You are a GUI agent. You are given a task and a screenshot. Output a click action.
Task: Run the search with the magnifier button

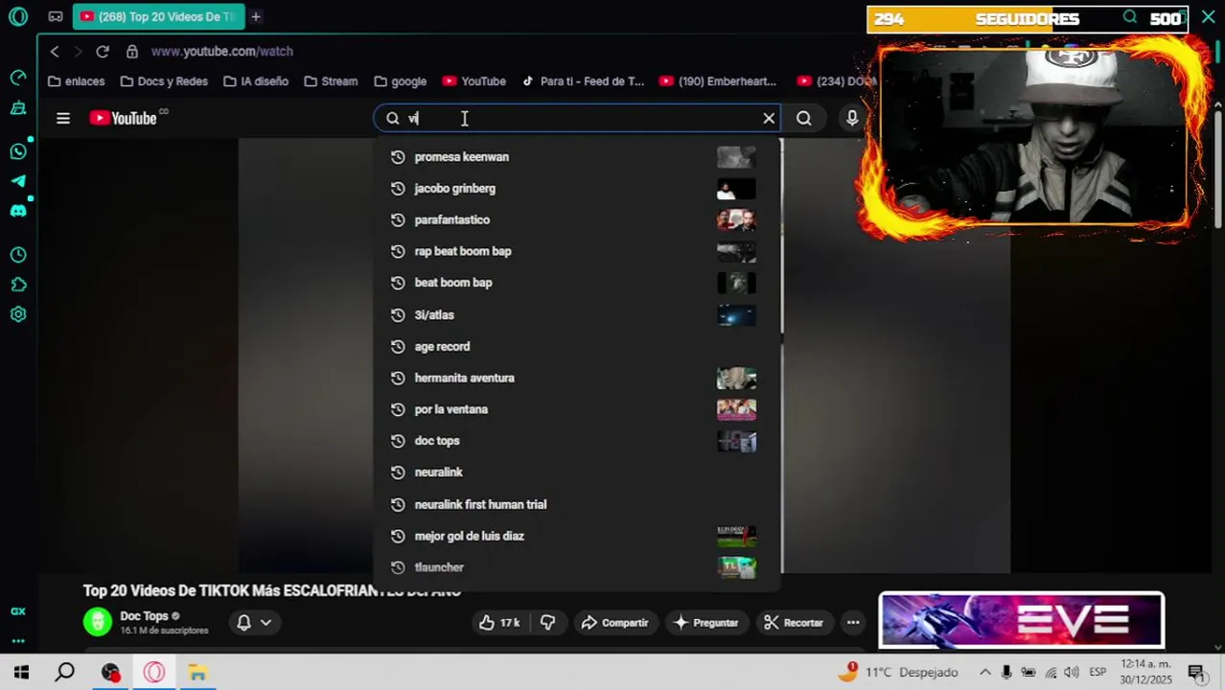tap(804, 118)
